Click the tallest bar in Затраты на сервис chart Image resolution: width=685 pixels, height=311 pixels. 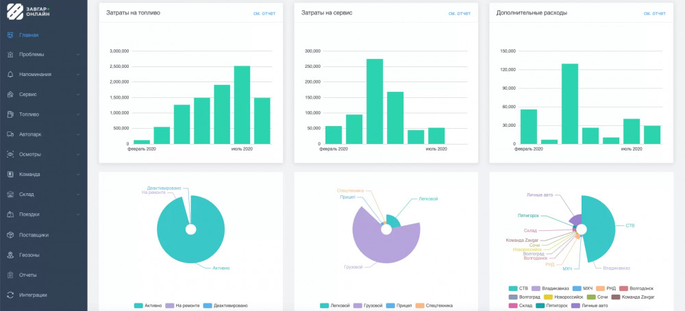pos(375,101)
